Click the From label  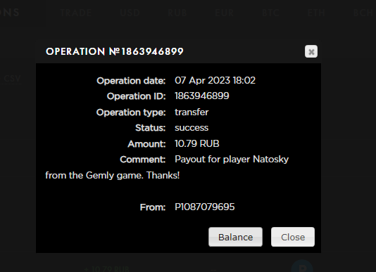pyautogui.click(x=153, y=207)
